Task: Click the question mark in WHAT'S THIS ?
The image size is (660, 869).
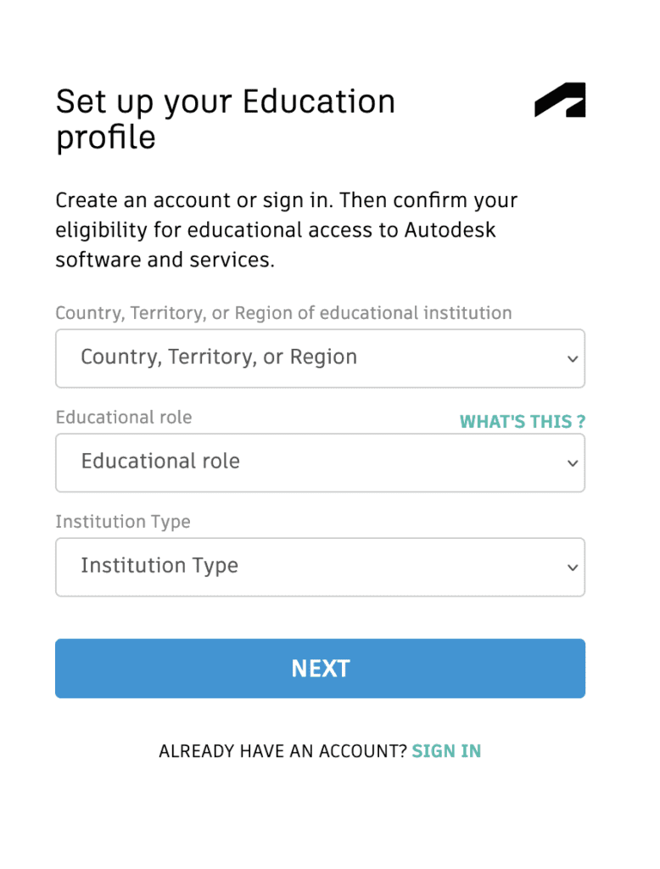Action: coord(581,422)
